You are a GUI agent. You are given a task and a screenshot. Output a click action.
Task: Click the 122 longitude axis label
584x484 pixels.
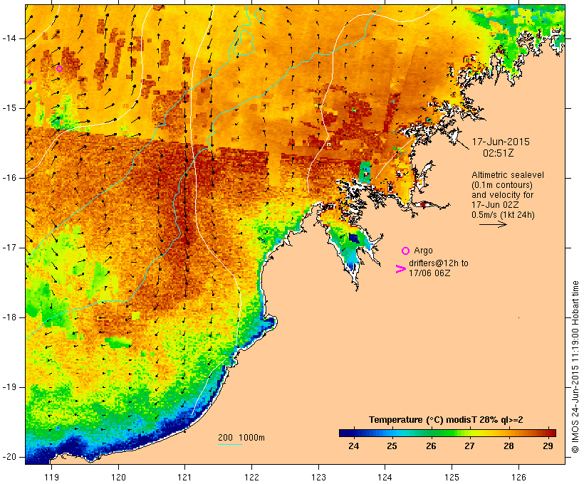point(252,477)
